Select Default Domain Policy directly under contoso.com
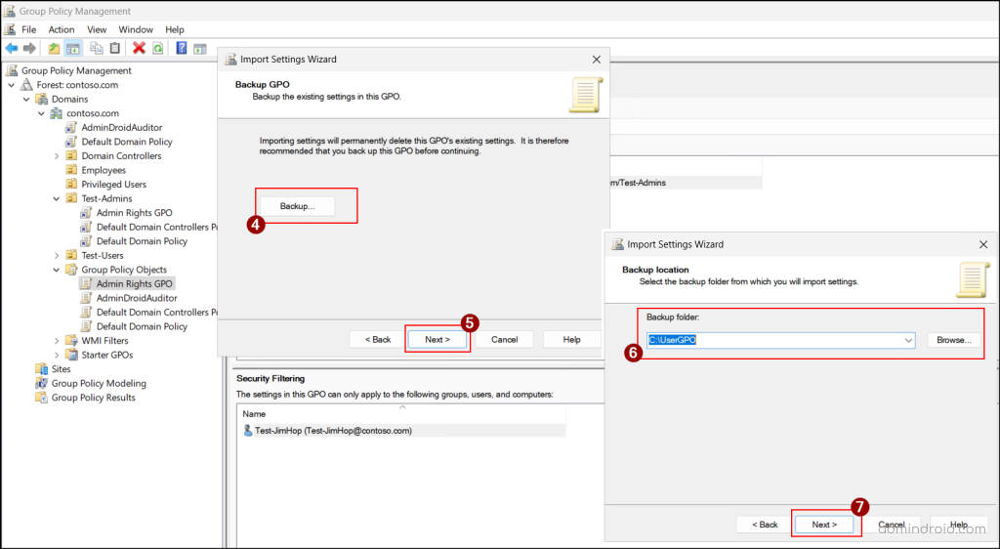Viewport: 1000px width, 549px height. click(x=127, y=142)
